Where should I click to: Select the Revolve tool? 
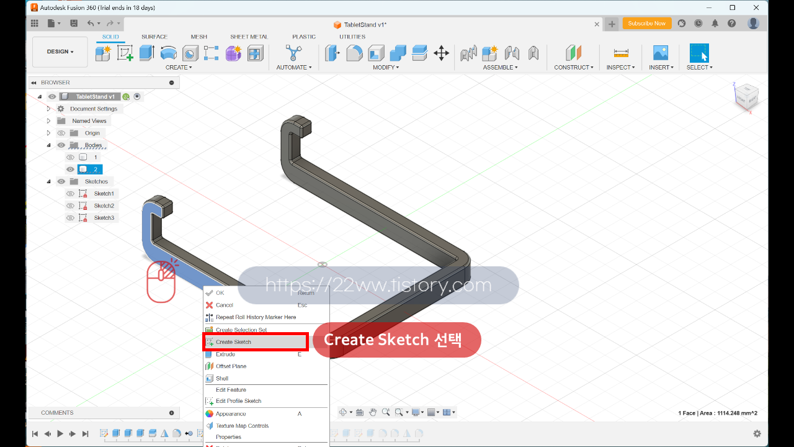click(168, 53)
